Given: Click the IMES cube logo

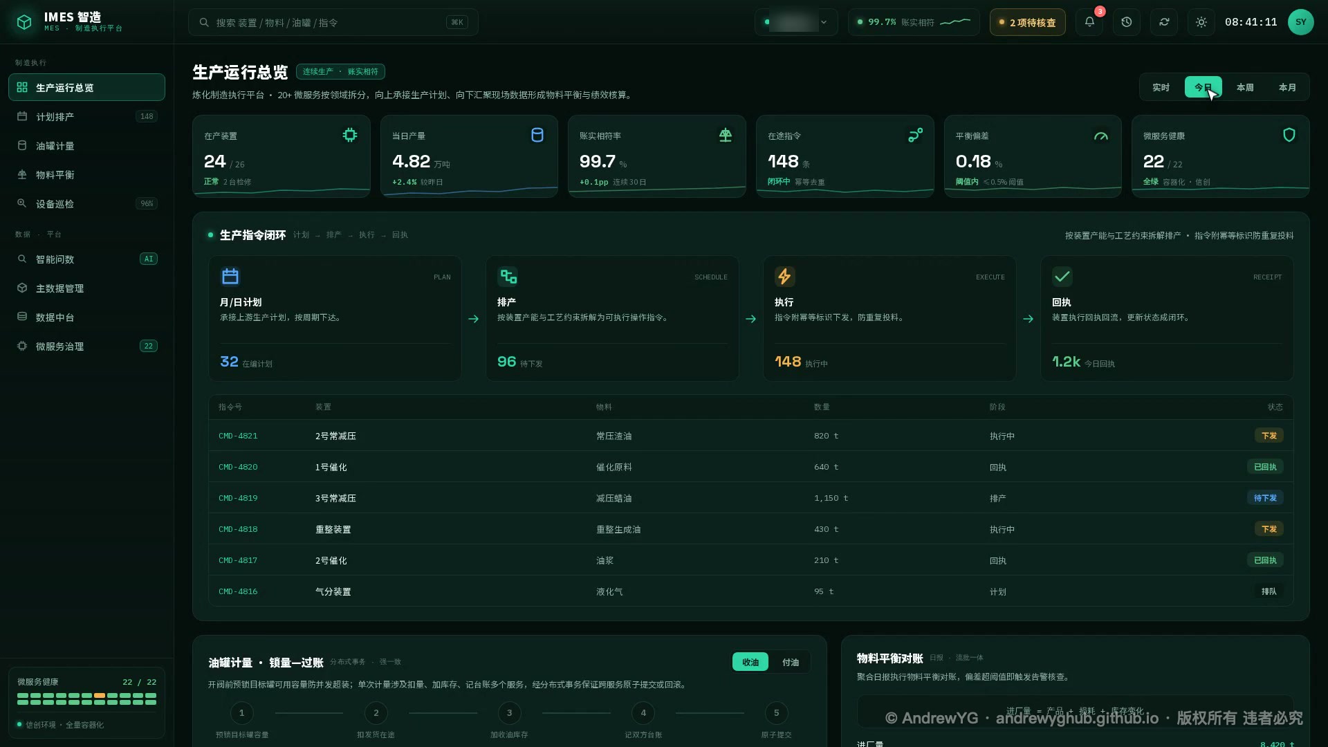Looking at the screenshot, I should click(24, 22).
